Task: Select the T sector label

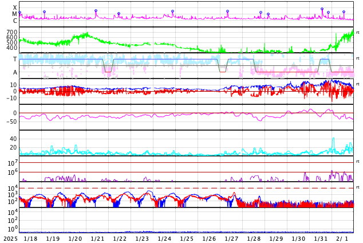Action: [x=15, y=60]
